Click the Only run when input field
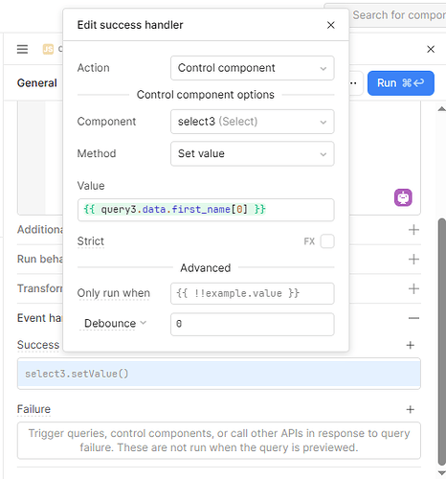 tap(253, 293)
